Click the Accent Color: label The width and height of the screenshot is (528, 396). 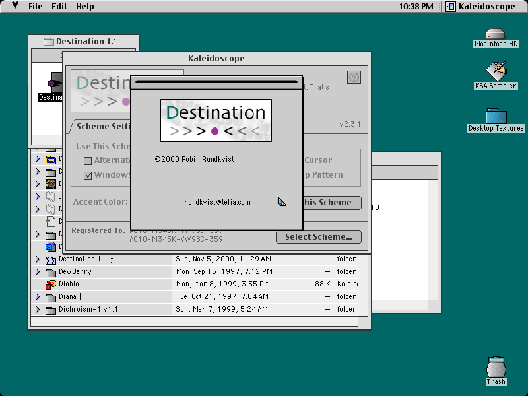[x=100, y=202]
